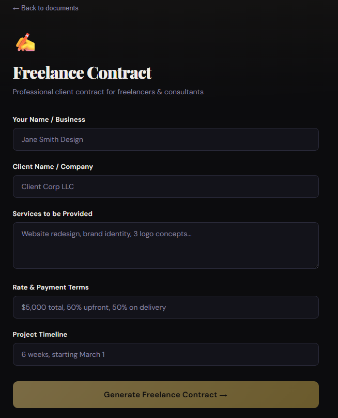Select the Client Name / Company input
Screen dimensions: 338x418
(165, 186)
